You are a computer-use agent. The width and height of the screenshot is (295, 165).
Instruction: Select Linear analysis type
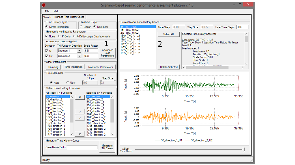click(85, 27)
